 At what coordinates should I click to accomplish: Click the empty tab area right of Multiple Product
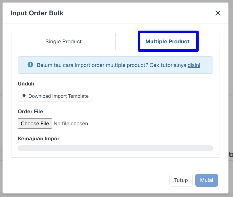click(x=209, y=42)
